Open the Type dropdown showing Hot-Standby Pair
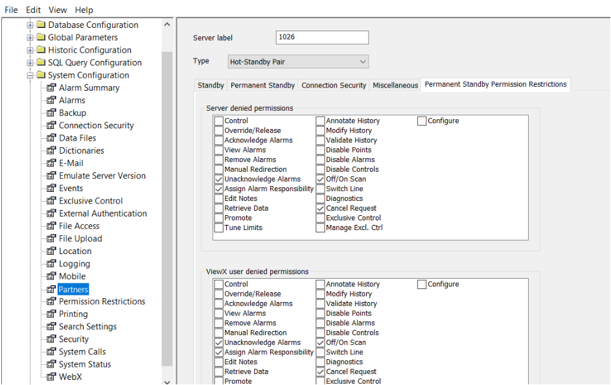The image size is (611, 385). point(297,62)
